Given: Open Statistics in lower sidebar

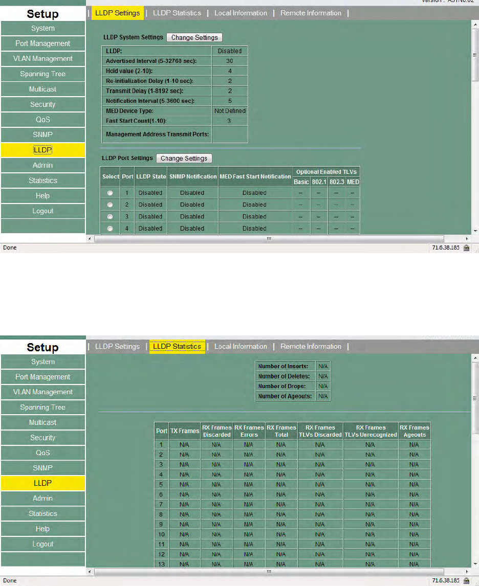Looking at the screenshot, I should (x=43, y=513).
